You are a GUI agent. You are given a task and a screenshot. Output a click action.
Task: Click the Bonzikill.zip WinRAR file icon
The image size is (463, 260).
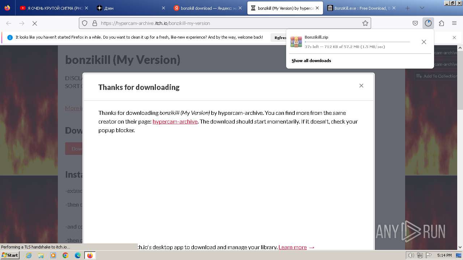[x=296, y=42]
